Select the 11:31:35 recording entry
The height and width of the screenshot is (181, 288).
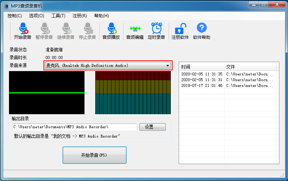[202, 74]
